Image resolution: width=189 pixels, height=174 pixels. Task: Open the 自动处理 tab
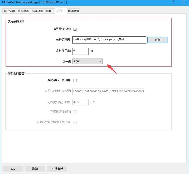tap(74, 11)
